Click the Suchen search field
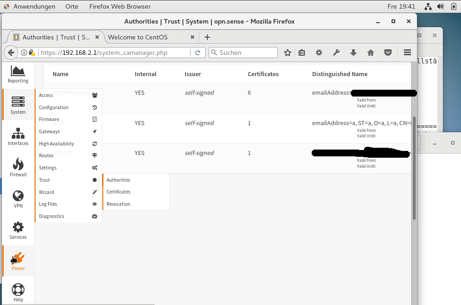Screen dimensions: 461x305 click(x=243, y=53)
